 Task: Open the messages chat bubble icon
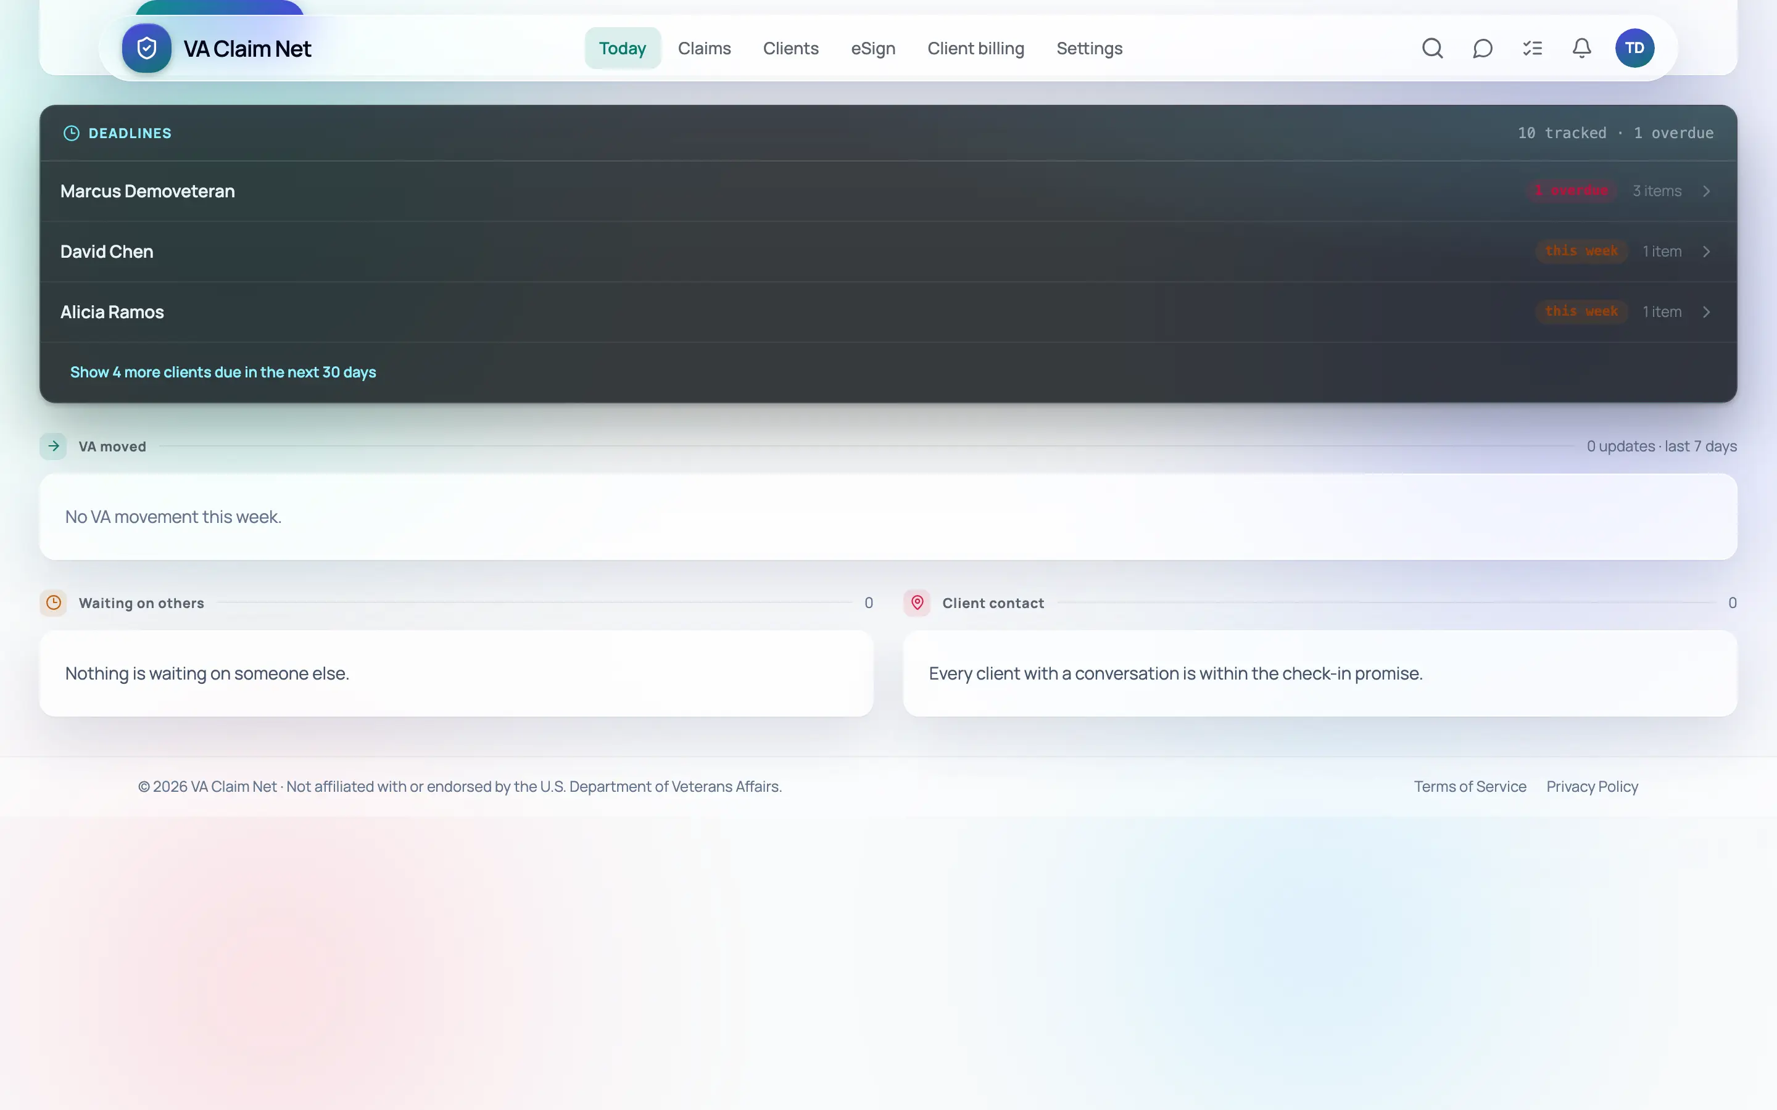click(1483, 49)
